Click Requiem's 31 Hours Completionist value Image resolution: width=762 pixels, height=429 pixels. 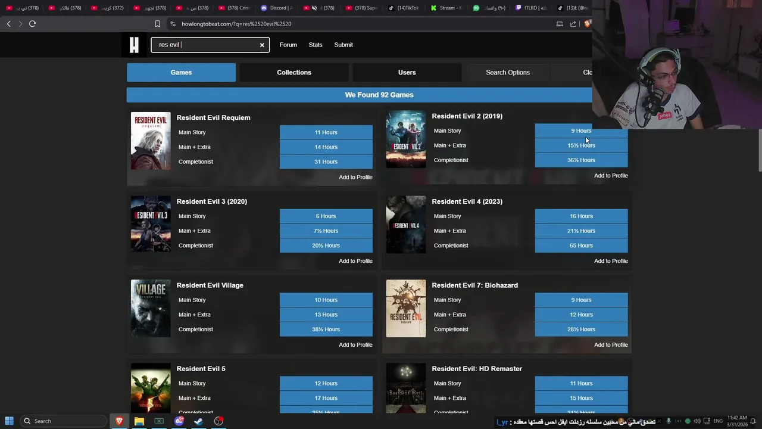[x=326, y=161]
